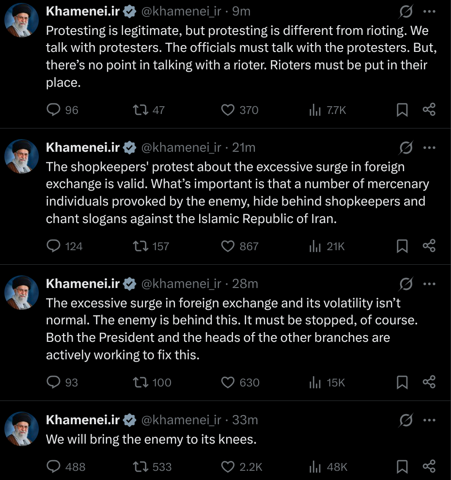Open the tweet text about mercenary individuals
The height and width of the screenshot is (480, 451).
(237, 193)
